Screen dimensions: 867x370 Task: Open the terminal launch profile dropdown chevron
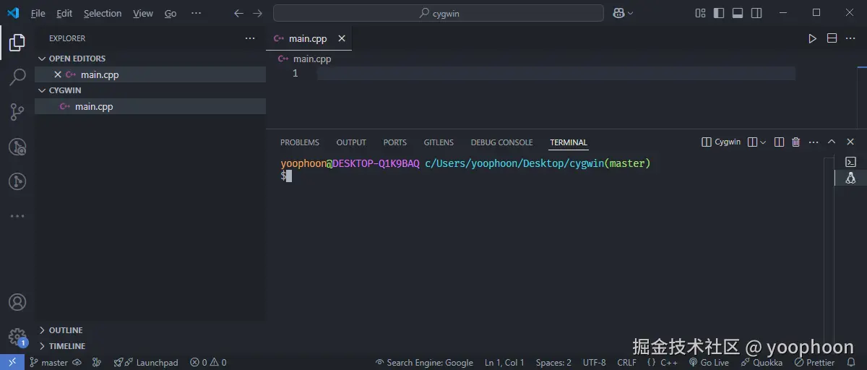763,142
